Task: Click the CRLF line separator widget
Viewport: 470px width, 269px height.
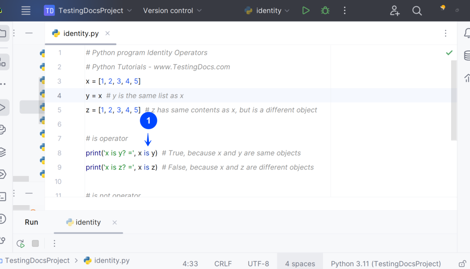Action: pyautogui.click(x=223, y=264)
